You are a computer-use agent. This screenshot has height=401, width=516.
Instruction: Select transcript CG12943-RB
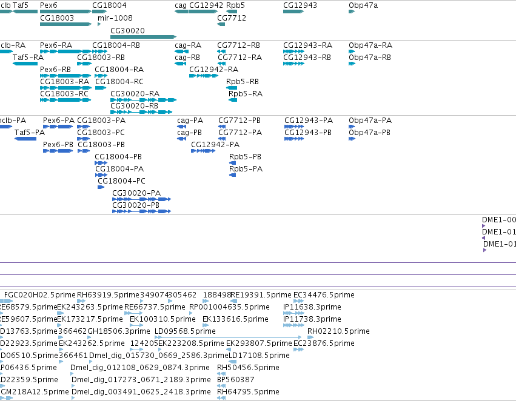(x=307, y=57)
